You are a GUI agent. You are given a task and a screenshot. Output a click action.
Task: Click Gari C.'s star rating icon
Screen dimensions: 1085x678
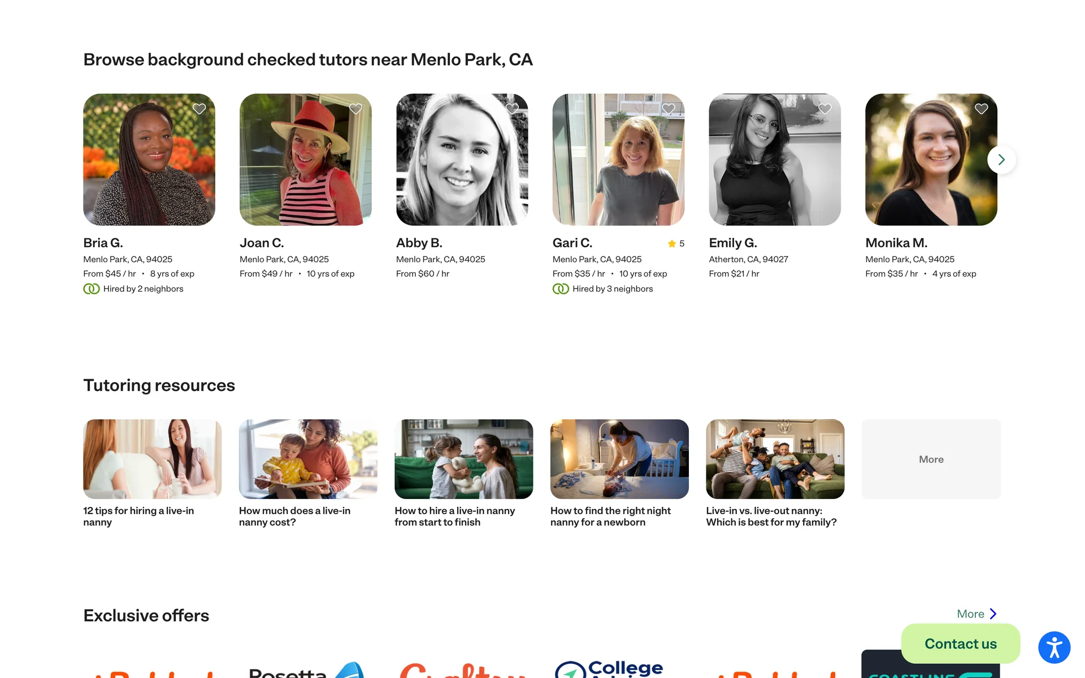[672, 244]
